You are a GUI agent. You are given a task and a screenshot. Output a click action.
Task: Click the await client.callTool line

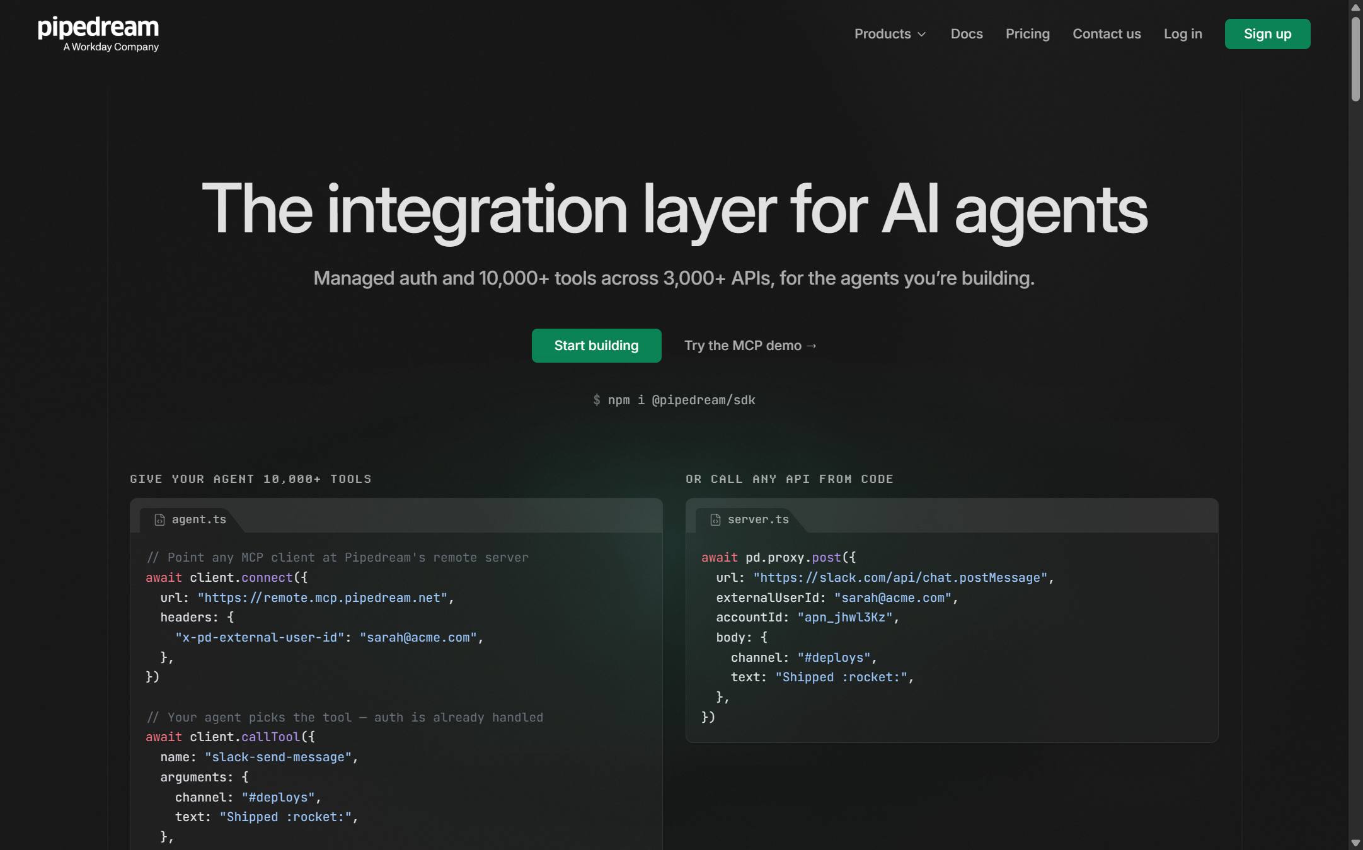230,737
